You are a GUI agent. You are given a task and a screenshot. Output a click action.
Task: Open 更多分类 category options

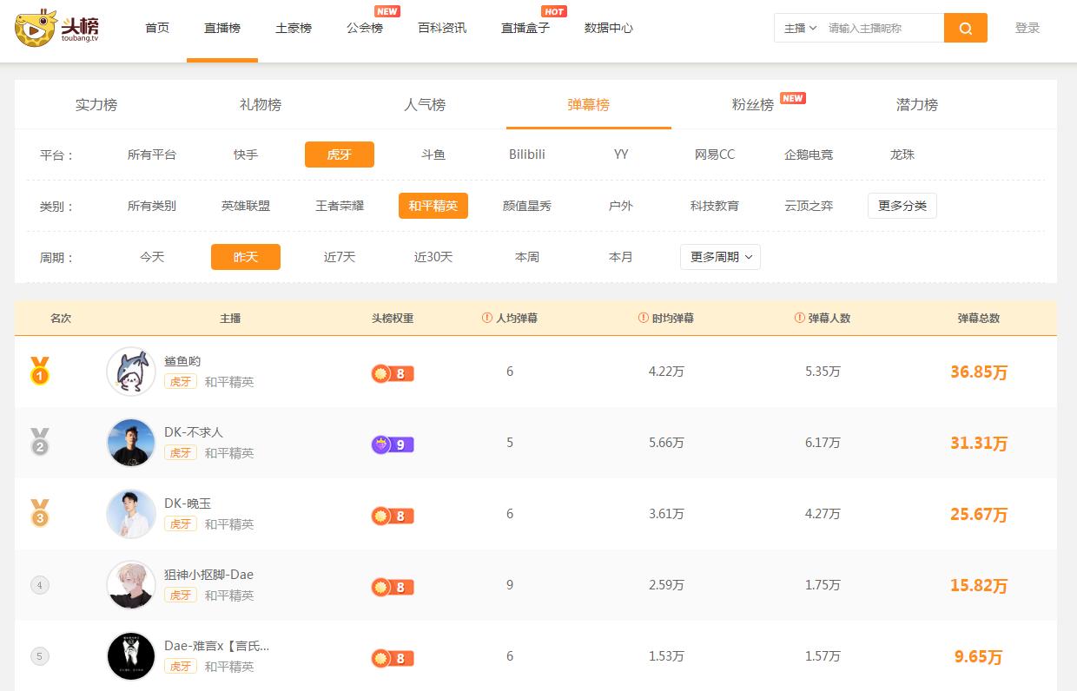[x=902, y=206]
